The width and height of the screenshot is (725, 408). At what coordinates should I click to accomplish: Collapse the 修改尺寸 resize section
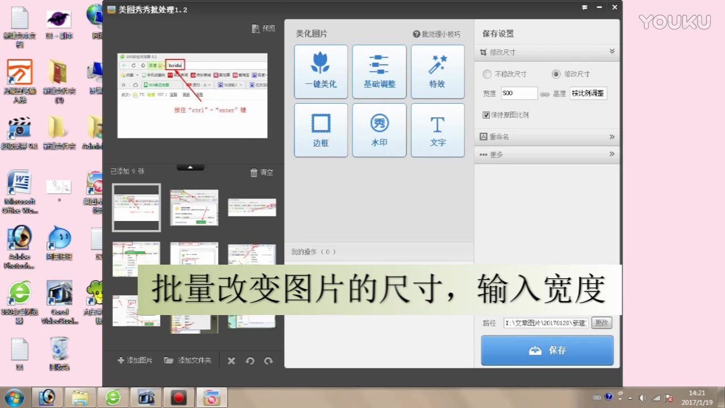[612, 52]
